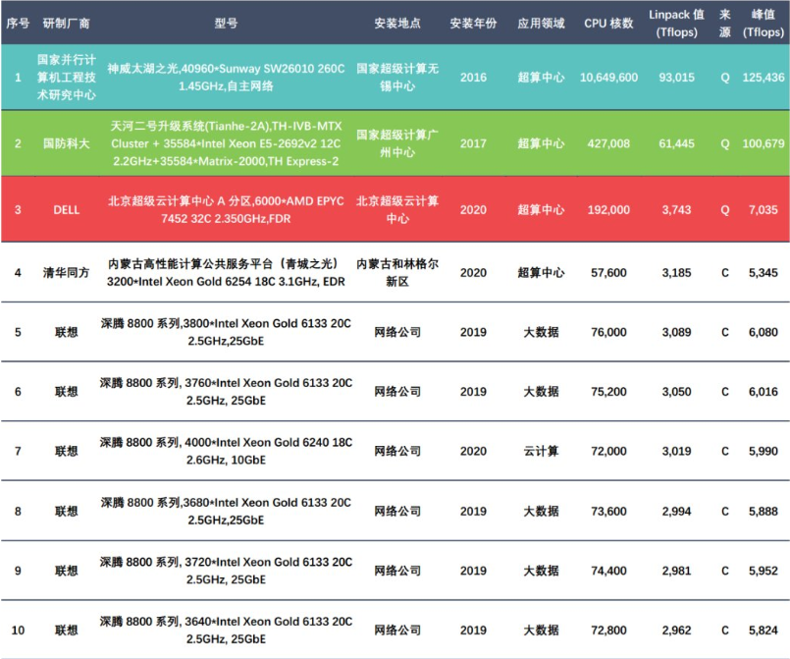
Task: Select the 3760*Intel Xeon Gold 6133 model cell
Action: pos(226,392)
